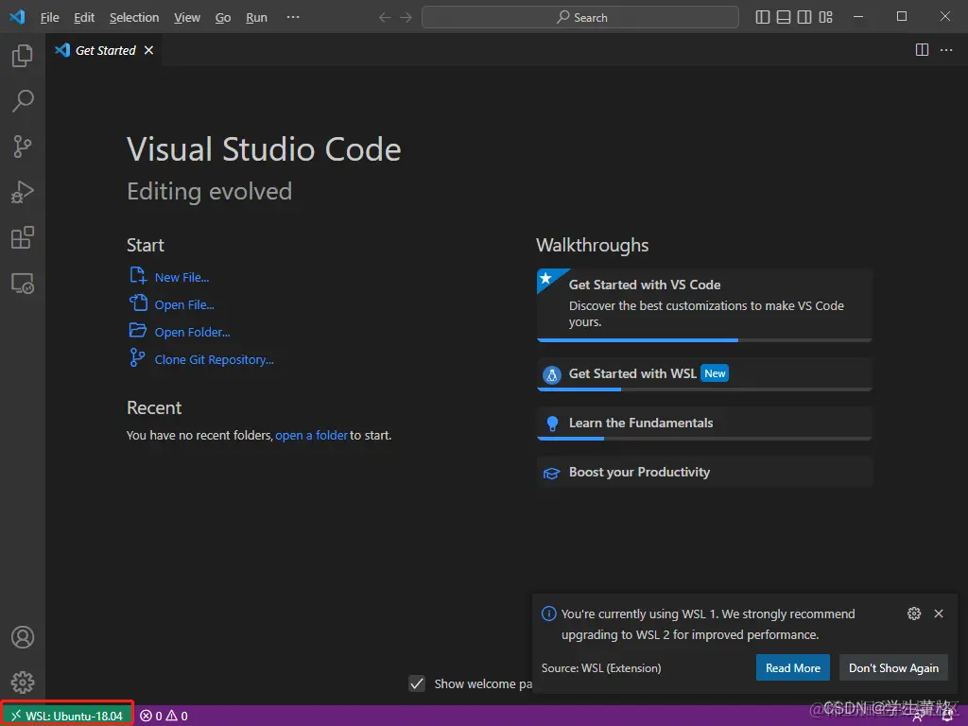Open the Get Started with VS Code walkthrough
Image resolution: width=968 pixels, height=726 pixels.
pyautogui.click(x=704, y=303)
